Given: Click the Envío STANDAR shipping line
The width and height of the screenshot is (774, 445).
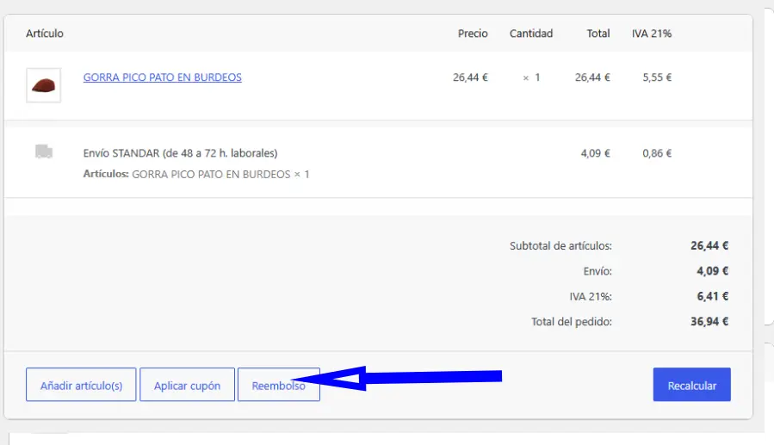Looking at the screenshot, I should click(180, 153).
